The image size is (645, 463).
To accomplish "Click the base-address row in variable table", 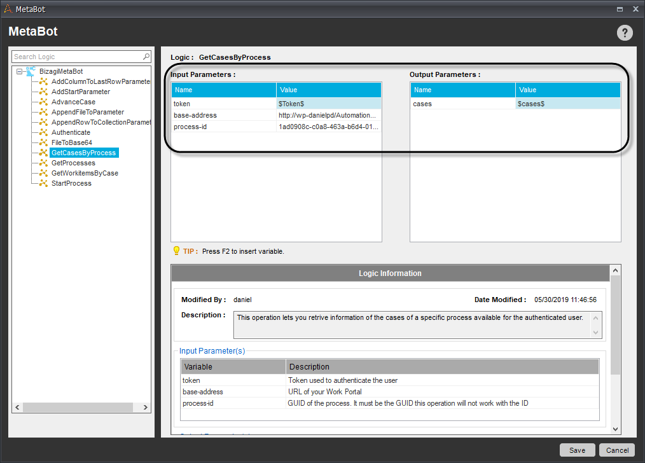I will 390,392.
